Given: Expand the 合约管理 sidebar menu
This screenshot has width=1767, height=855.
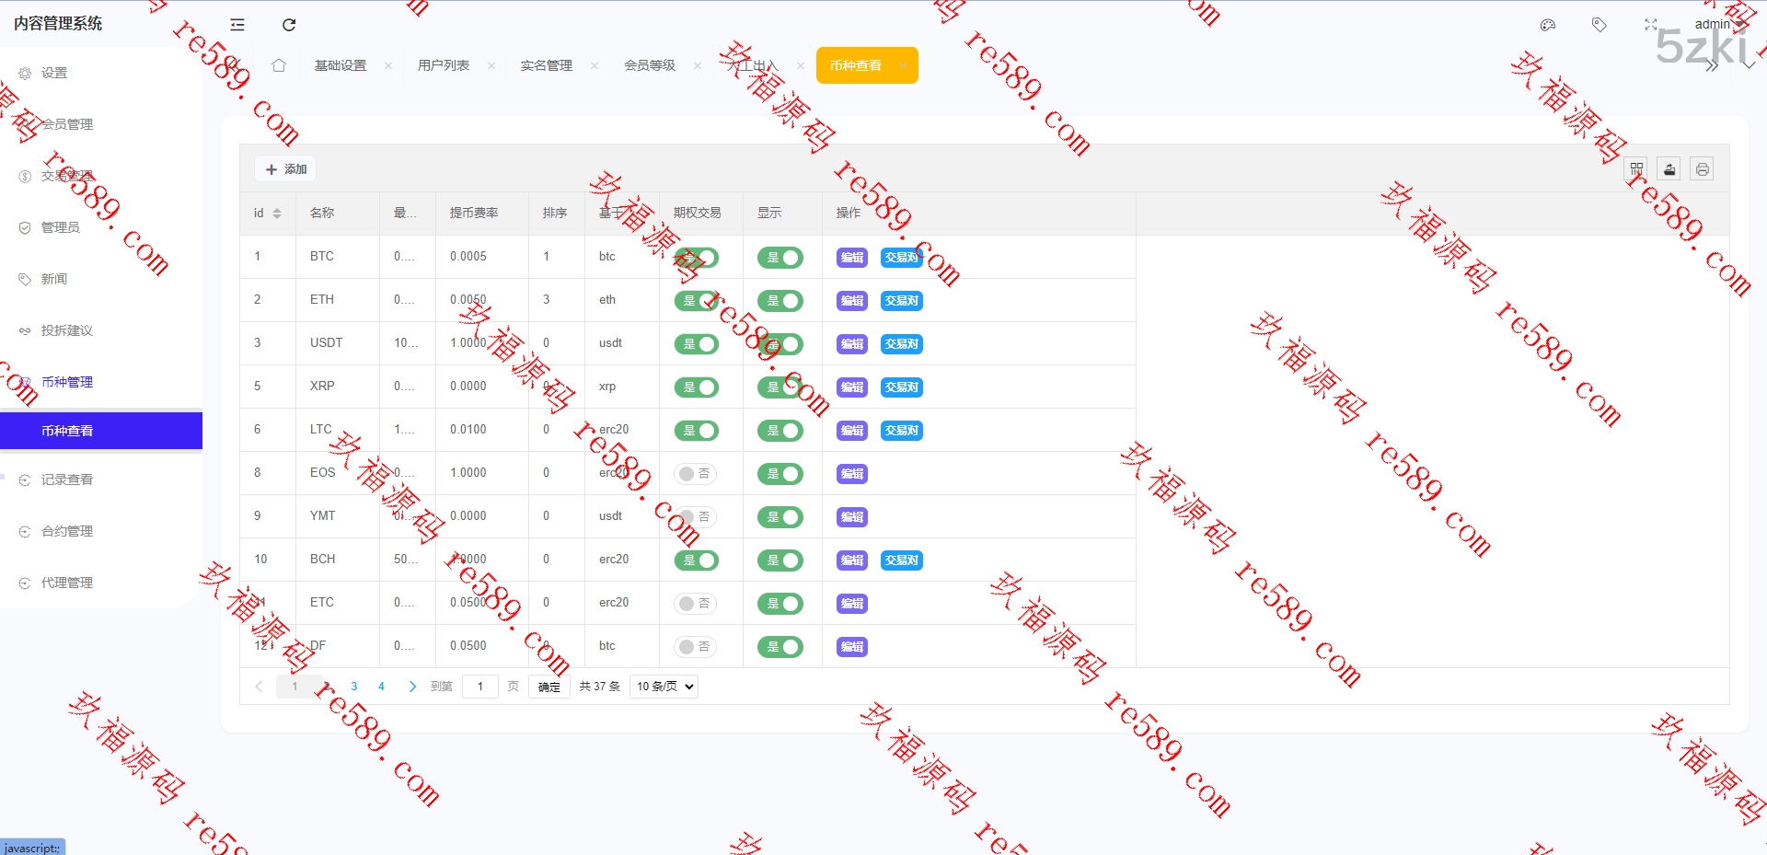Looking at the screenshot, I should tap(67, 531).
